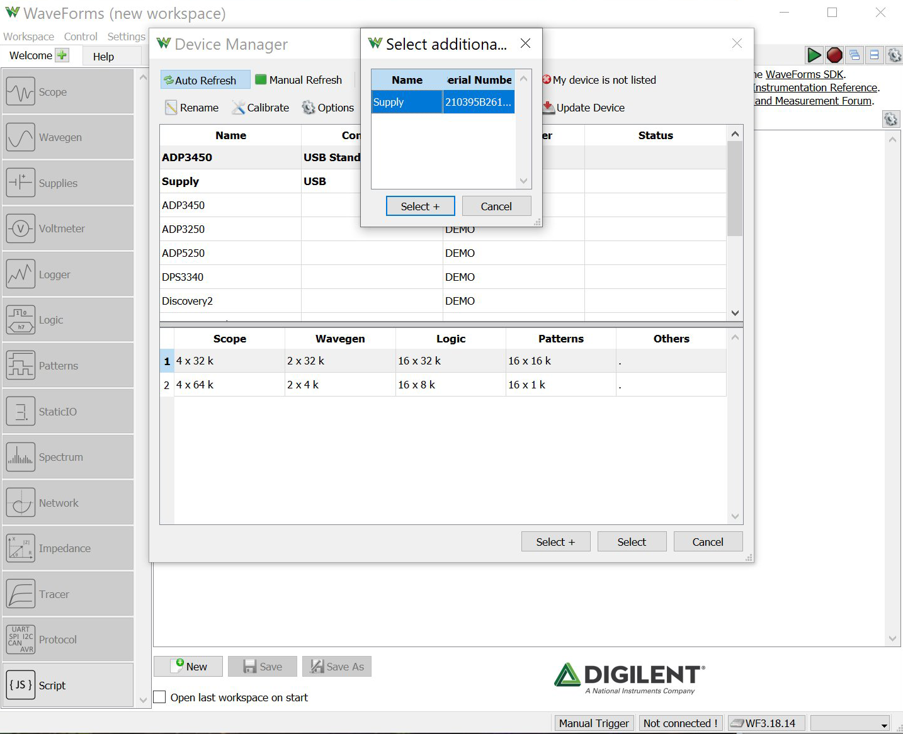Launch the Voltmeter instrument
Screen dimensions: 903x734
point(68,229)
